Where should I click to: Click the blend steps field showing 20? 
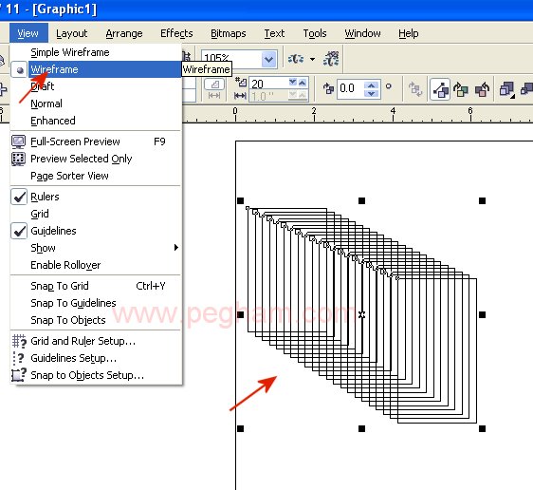[x=269, y=84]
